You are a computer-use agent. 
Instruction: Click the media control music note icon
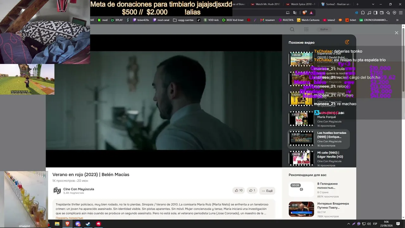(369, 13)
